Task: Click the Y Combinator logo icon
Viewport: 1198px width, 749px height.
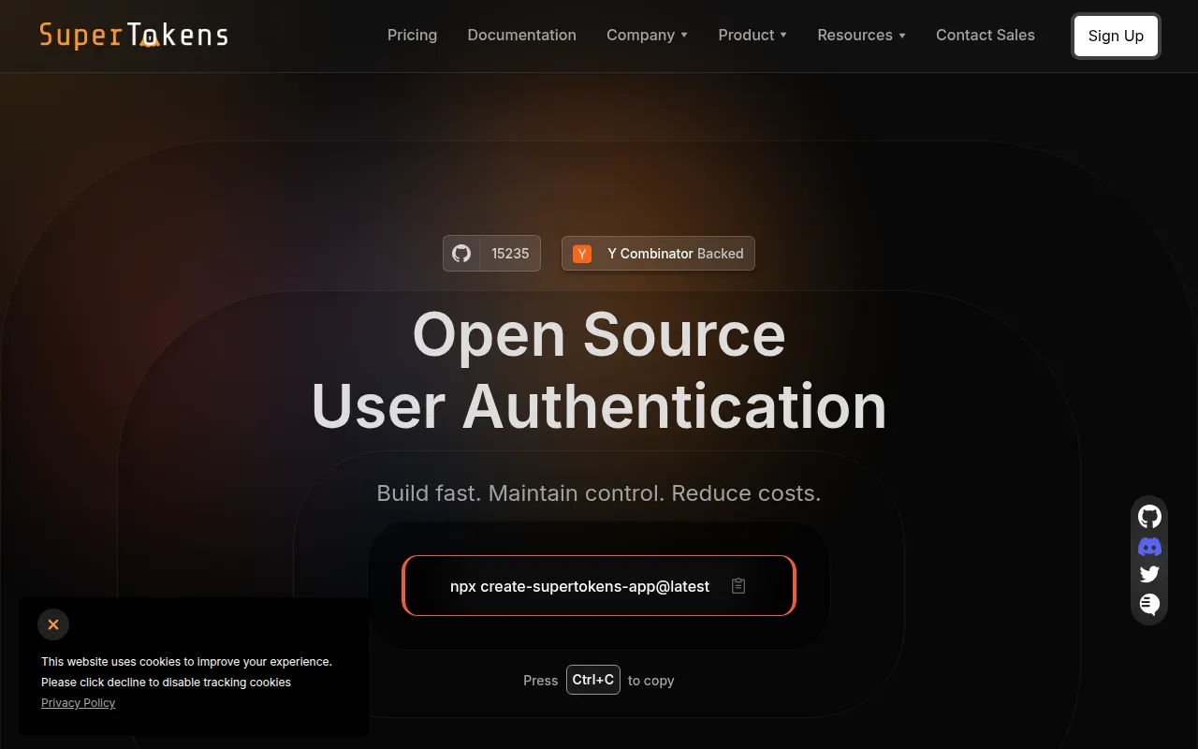Action: pyautogui.click(x=582, y=254)
